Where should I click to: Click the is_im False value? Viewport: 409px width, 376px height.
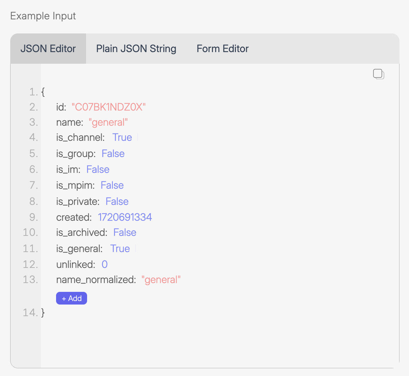(x=98, y=169)
